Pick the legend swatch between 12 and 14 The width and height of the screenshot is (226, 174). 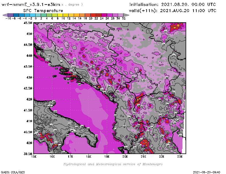71,15
